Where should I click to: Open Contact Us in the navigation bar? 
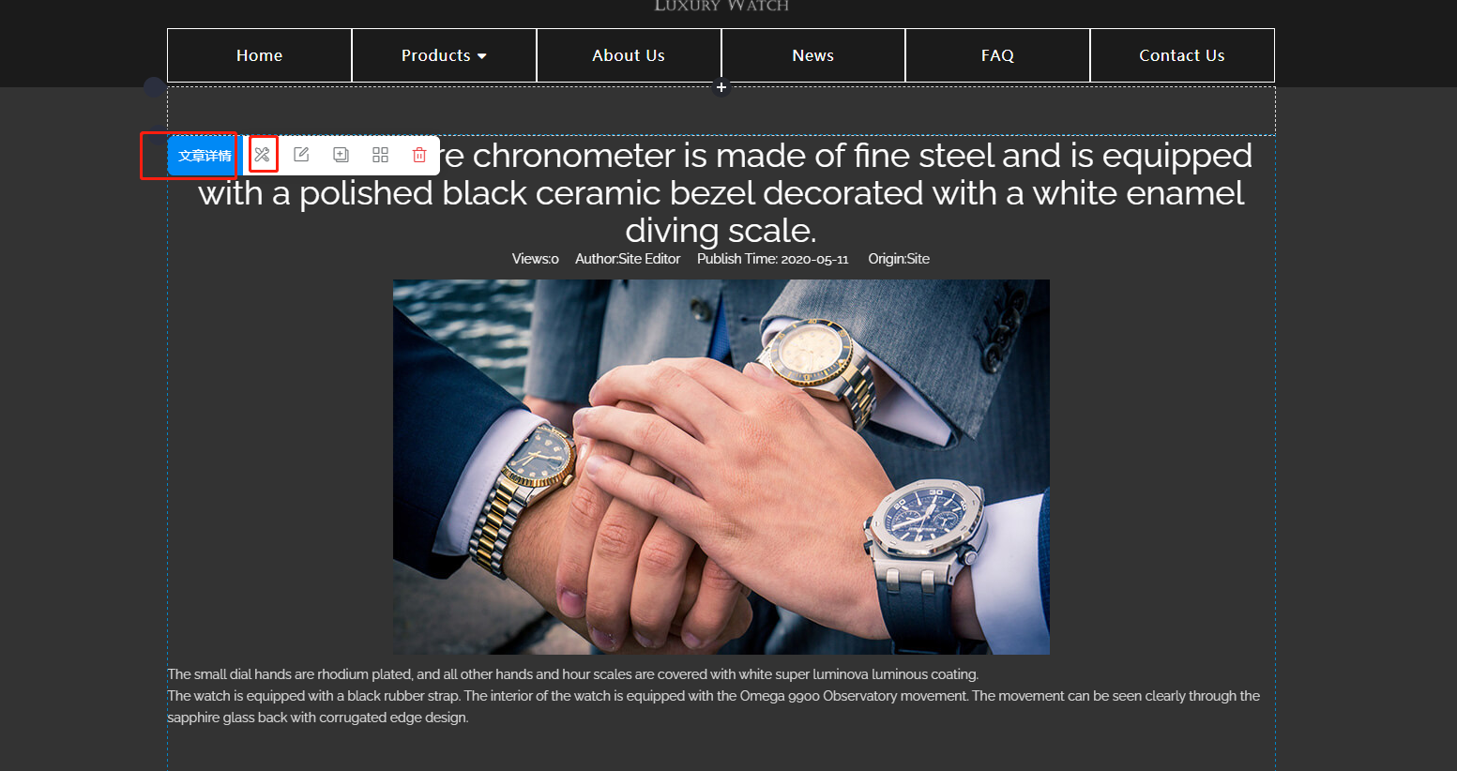1182,55
